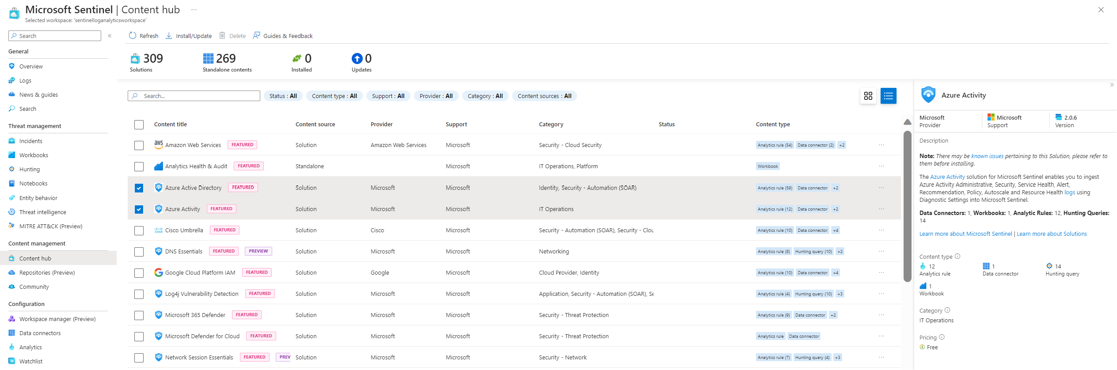The image size is (1117, 370).
Task: Click the Install/Update download icon
Action: click(169, 35)
